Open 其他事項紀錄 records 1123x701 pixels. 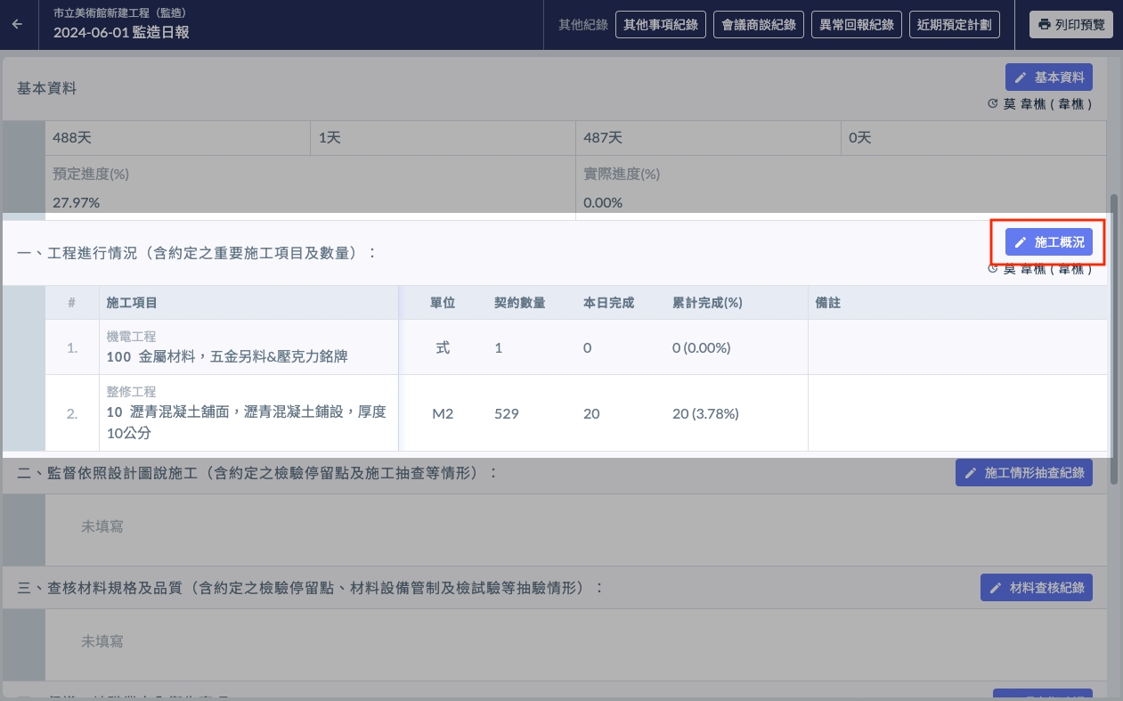click(x=660, y=25)
